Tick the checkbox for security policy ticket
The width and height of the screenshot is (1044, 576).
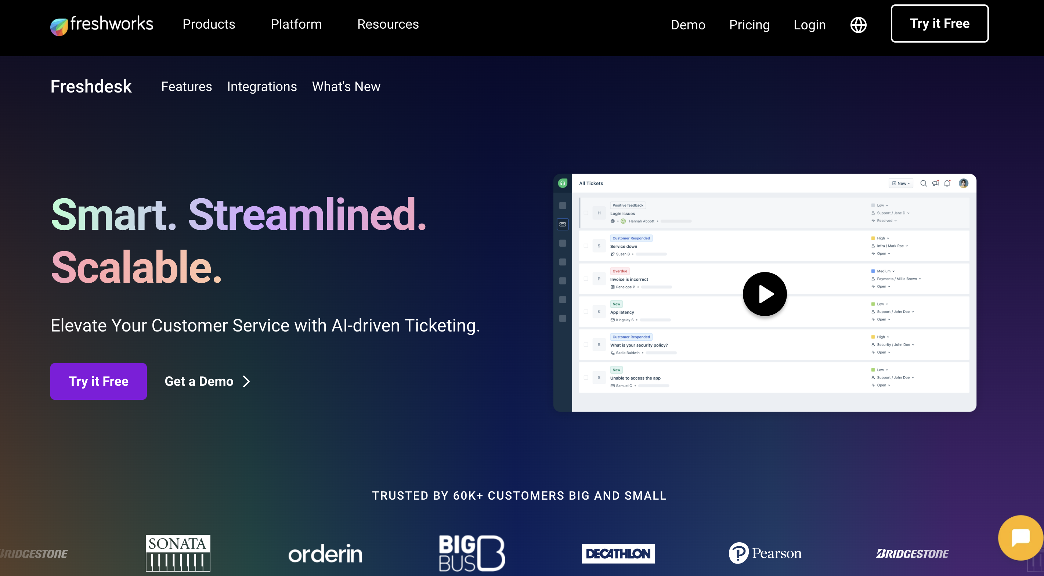586,344
